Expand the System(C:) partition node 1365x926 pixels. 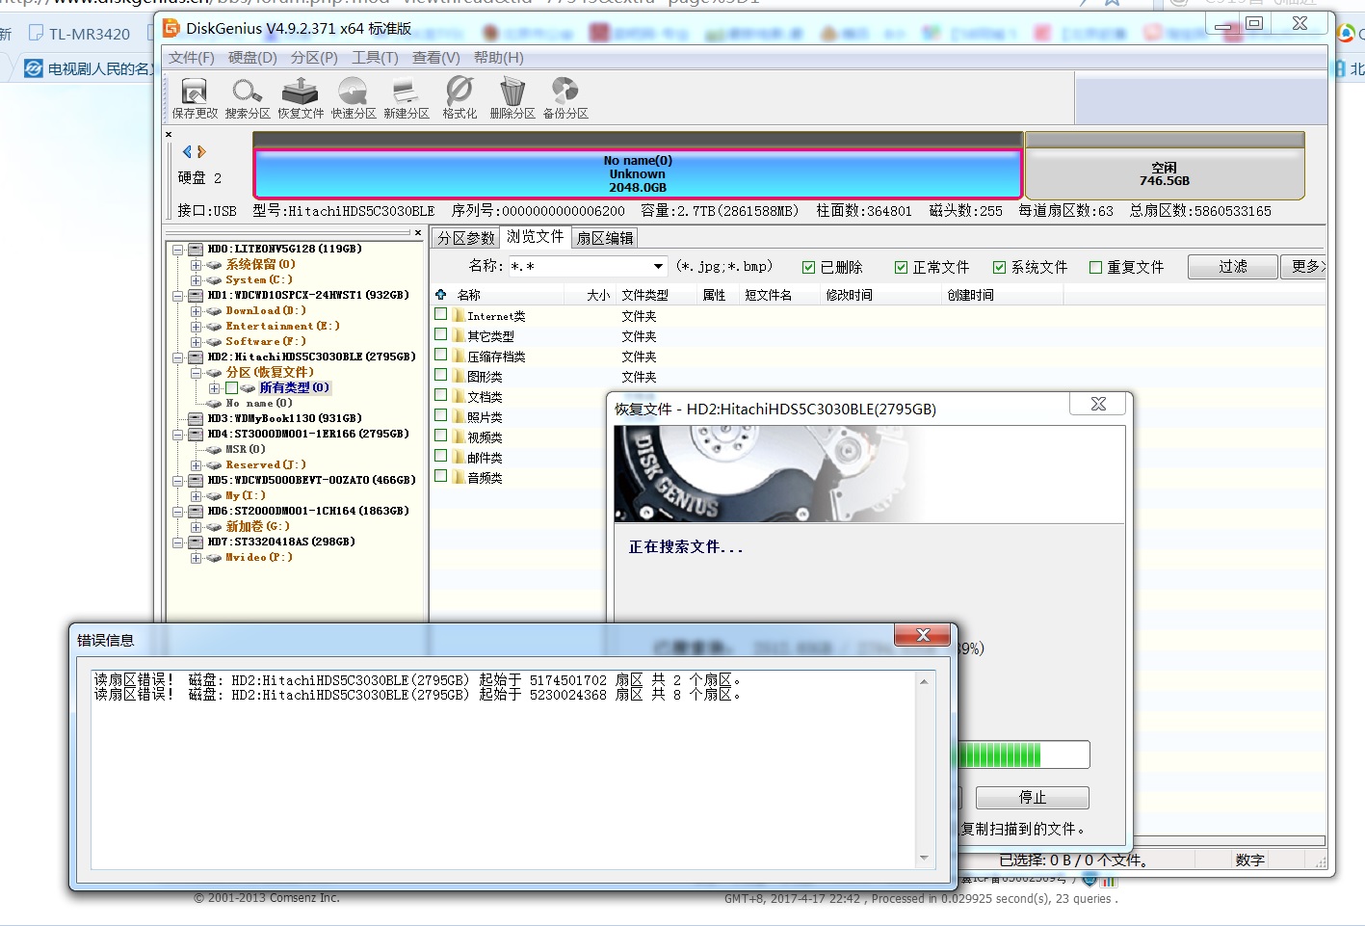(196, 280)
